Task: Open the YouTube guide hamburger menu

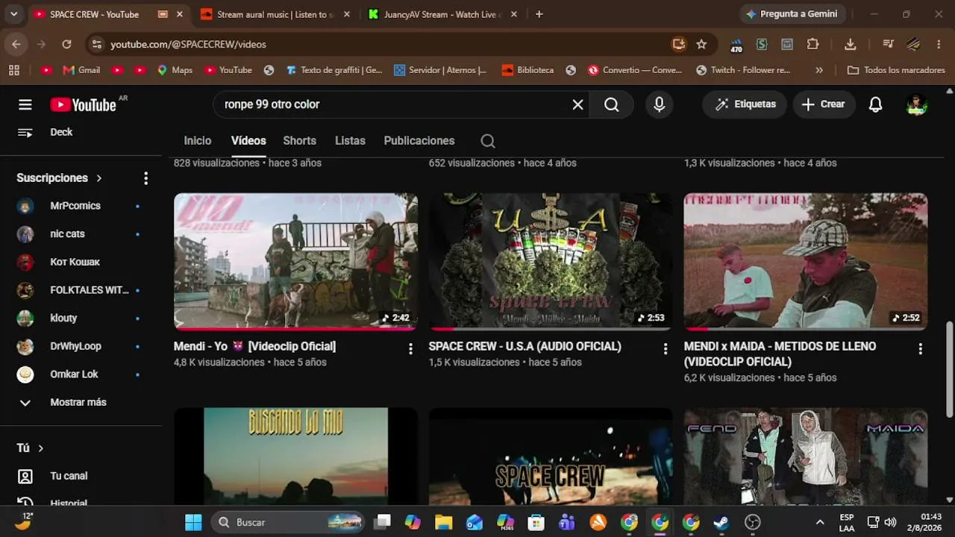Action: 25,104
